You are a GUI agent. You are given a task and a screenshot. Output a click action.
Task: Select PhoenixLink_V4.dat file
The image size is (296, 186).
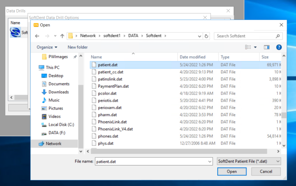click(115, 129)
